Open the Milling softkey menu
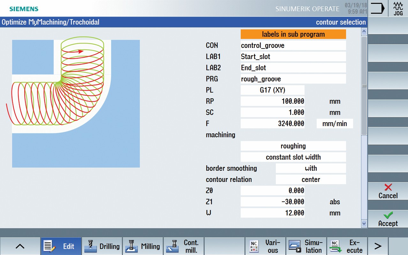This screenshot has height=255, width=408. coord(143,246)
